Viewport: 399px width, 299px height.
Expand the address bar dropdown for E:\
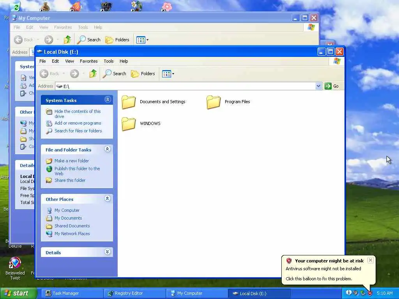[318, 86]
